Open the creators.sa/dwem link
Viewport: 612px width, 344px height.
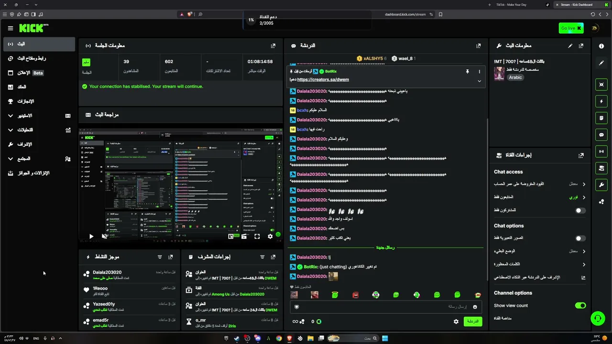click(323, 79)
